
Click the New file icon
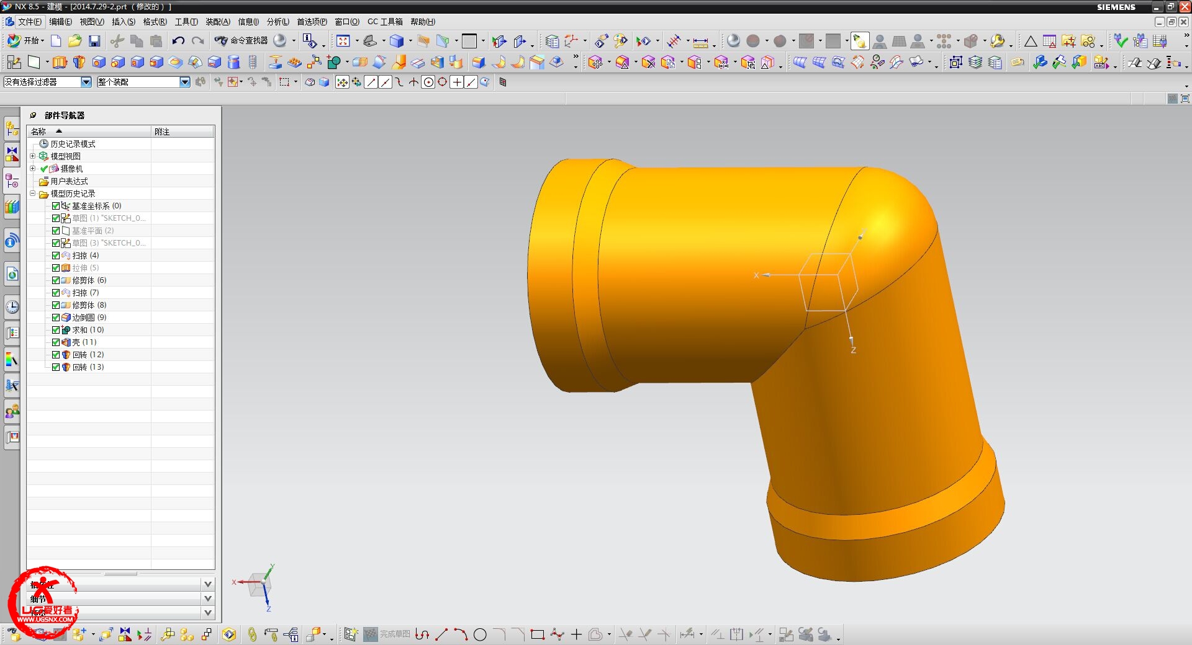56,41
